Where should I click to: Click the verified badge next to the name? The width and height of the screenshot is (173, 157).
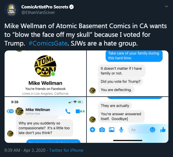click(71, 7)
